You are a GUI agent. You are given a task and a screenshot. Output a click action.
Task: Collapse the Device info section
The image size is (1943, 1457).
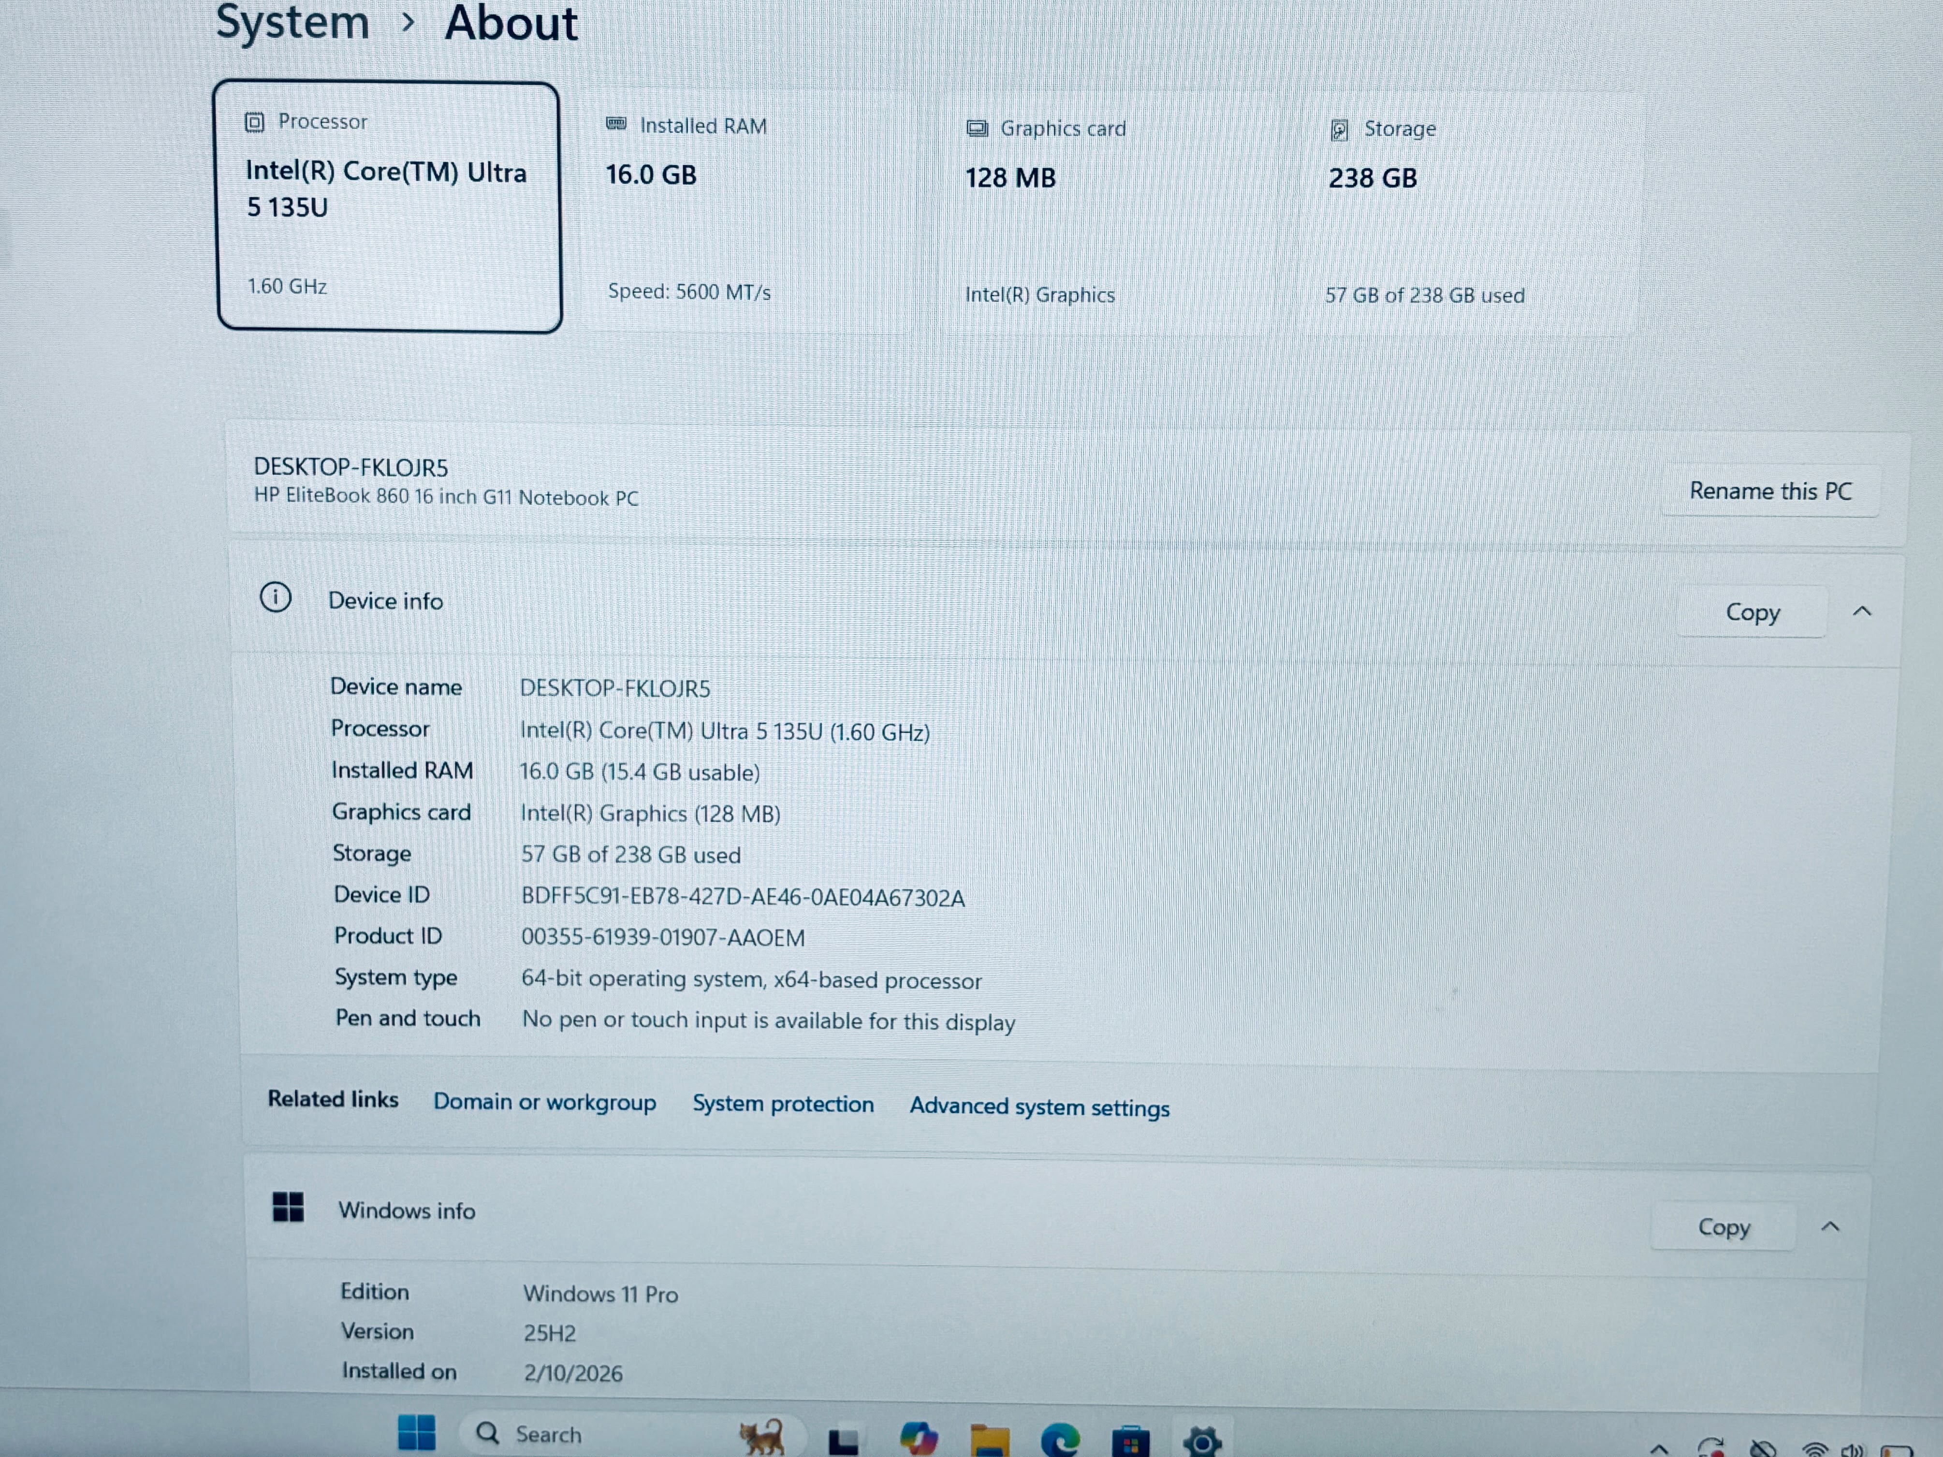(1862, 611)
